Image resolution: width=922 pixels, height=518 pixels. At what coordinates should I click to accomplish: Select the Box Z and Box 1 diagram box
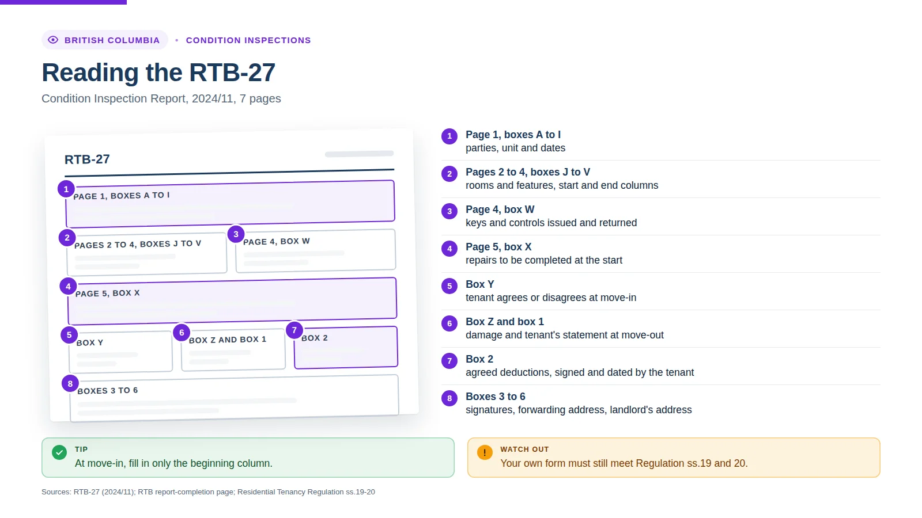pos(233,349)
